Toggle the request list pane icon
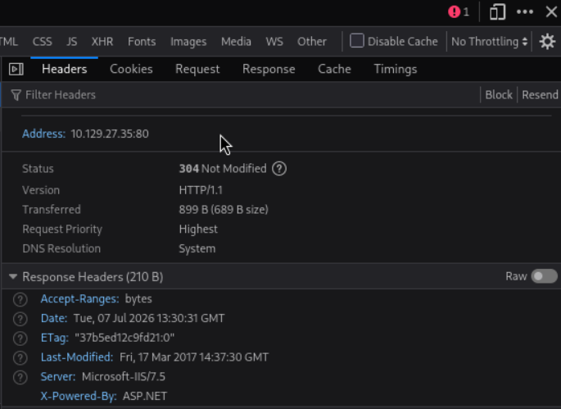 click(16, 69)
